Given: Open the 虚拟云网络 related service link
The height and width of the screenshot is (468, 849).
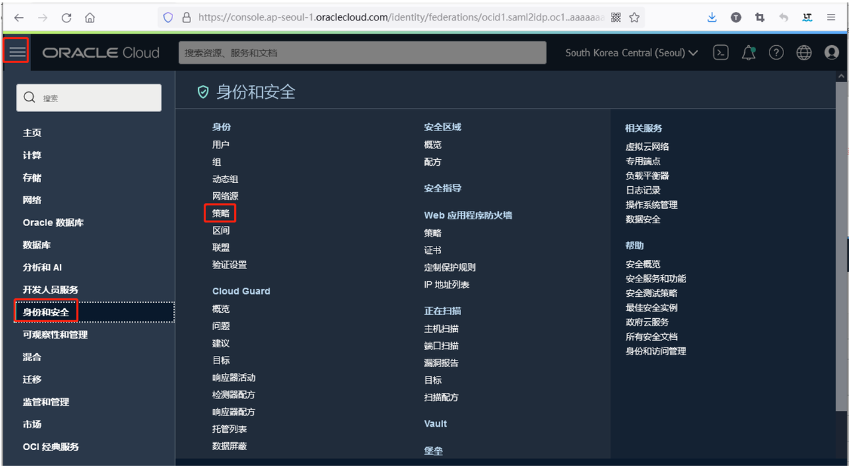Looking at the screenshot, I should [x=647, y=146].
